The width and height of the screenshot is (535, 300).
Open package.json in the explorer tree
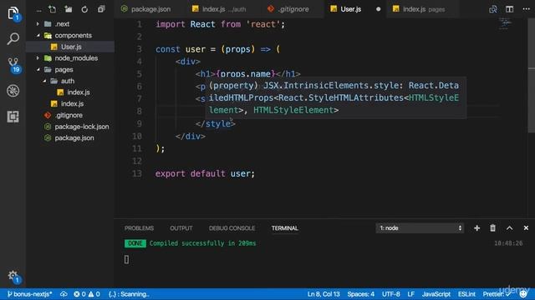coord(74,138)
